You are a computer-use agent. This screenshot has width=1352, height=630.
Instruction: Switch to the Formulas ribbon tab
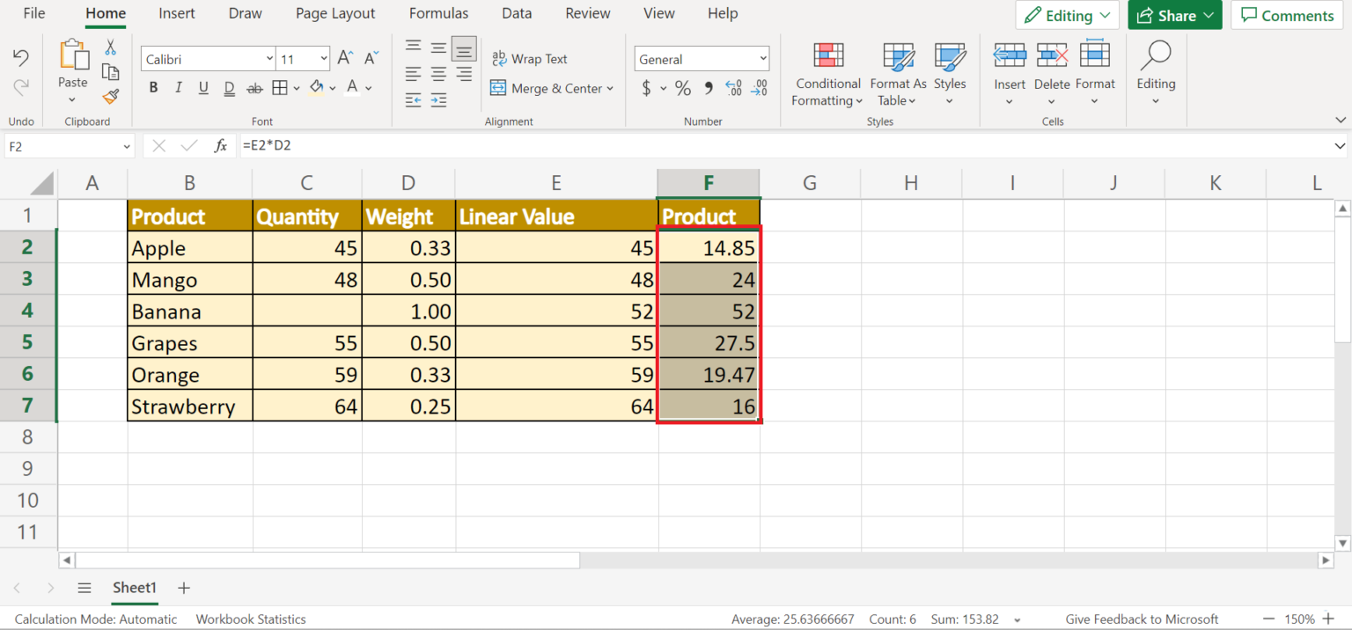(x=438, y=13)
